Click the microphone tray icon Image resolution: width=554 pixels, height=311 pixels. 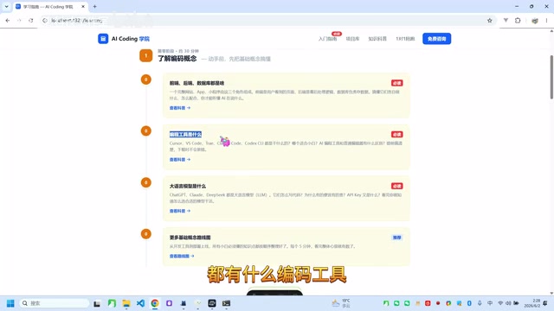480,303
